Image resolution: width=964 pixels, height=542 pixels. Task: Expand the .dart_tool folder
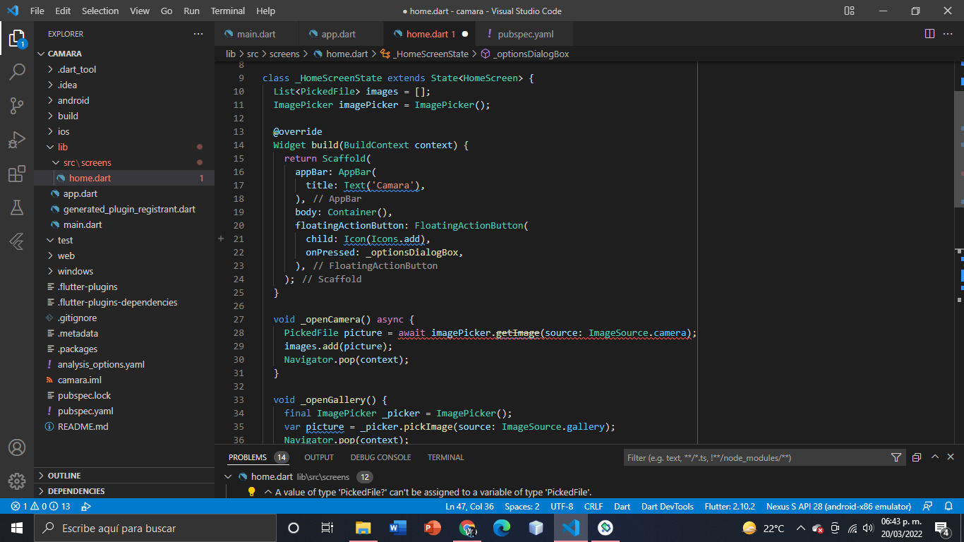[x=124, y=69]
